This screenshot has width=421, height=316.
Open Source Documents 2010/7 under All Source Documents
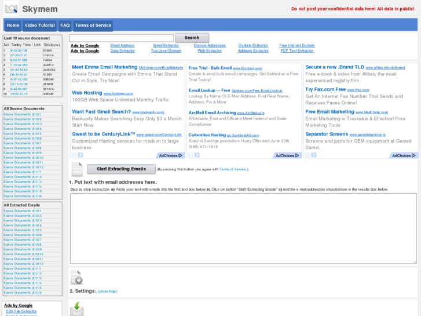pos(23,143)
